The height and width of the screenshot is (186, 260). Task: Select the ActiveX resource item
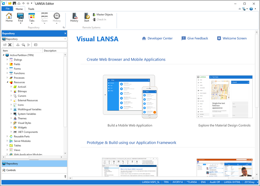pos(22,87)
